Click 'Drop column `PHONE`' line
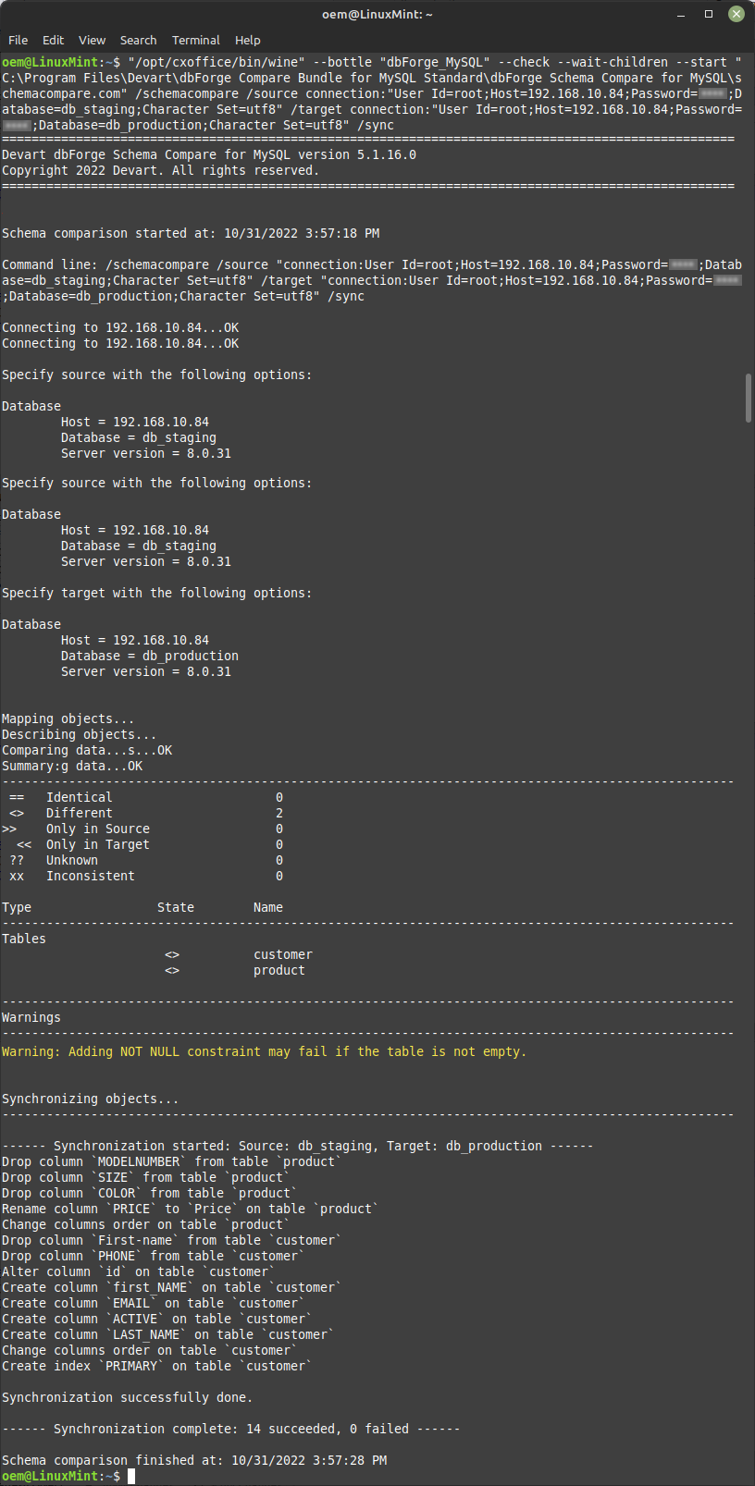 (x=154, y=1256)
